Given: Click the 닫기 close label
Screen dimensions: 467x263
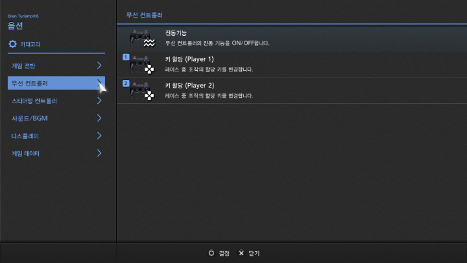Looking at the screenshot, I should (x=254, y=253).
